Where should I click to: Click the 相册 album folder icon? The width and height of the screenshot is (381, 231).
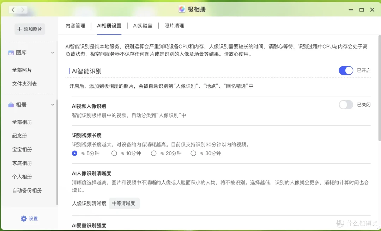pos(11,105)
